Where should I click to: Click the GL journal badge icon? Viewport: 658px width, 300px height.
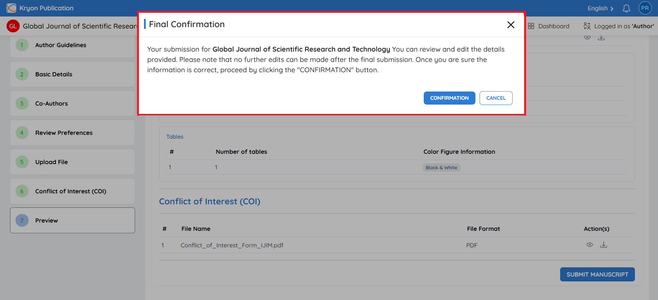13,26
